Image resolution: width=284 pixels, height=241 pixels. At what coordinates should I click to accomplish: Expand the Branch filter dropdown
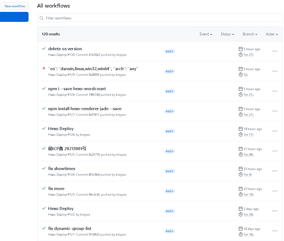[250, 34]
